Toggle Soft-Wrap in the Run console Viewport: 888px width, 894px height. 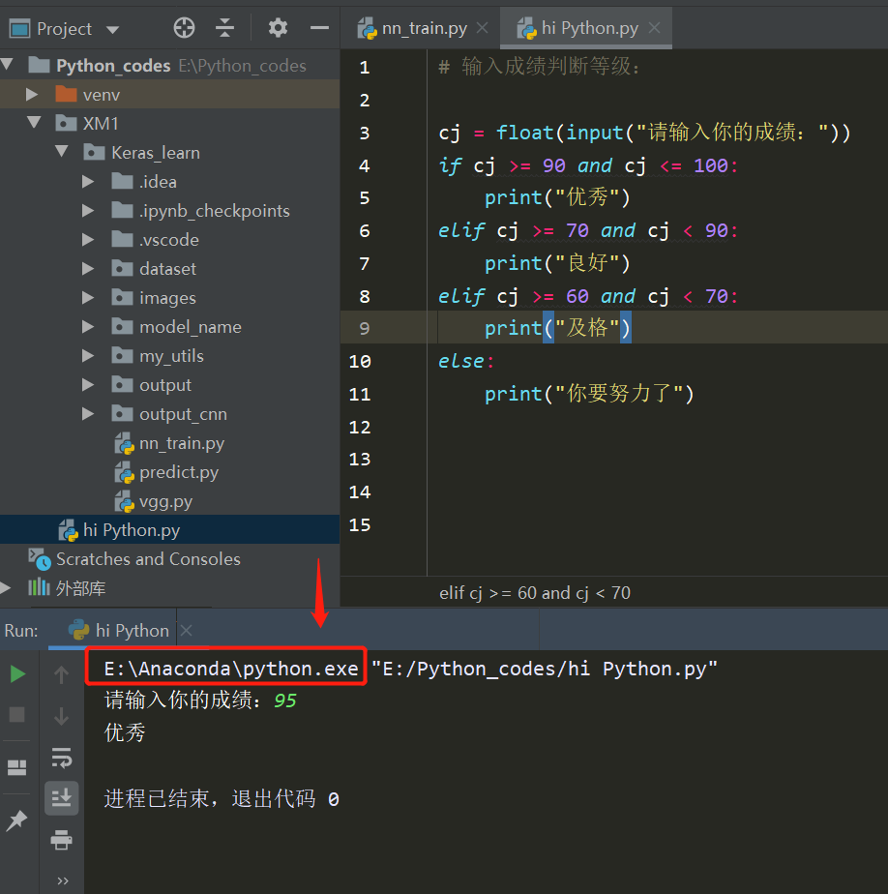tap(62, 758)
